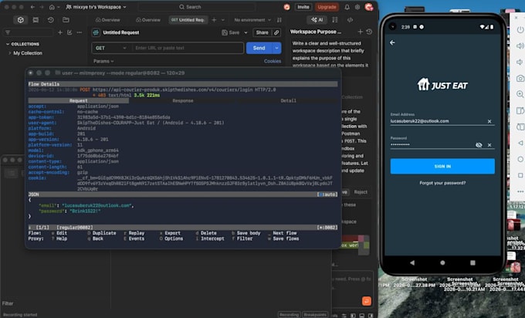Open the AI panel button in Postman
Viewport: 525px width, 318px height.
click(x=317, y=20)
